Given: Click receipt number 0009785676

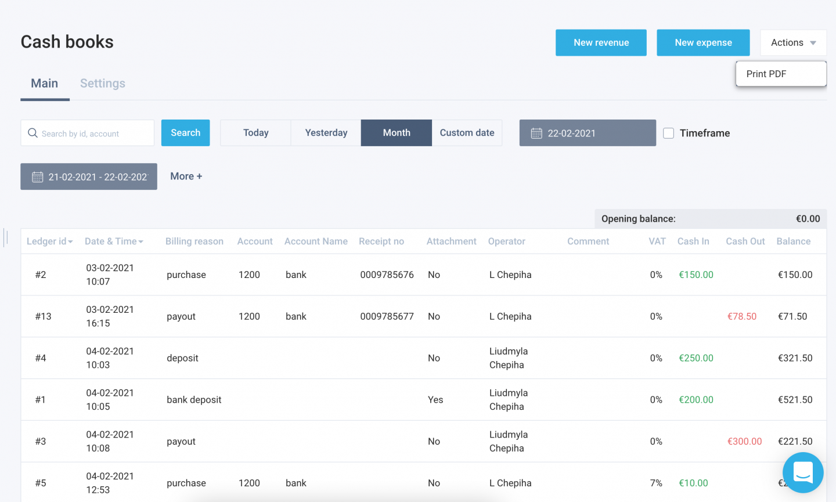Looking at the screenshot, I should [387, 275].
